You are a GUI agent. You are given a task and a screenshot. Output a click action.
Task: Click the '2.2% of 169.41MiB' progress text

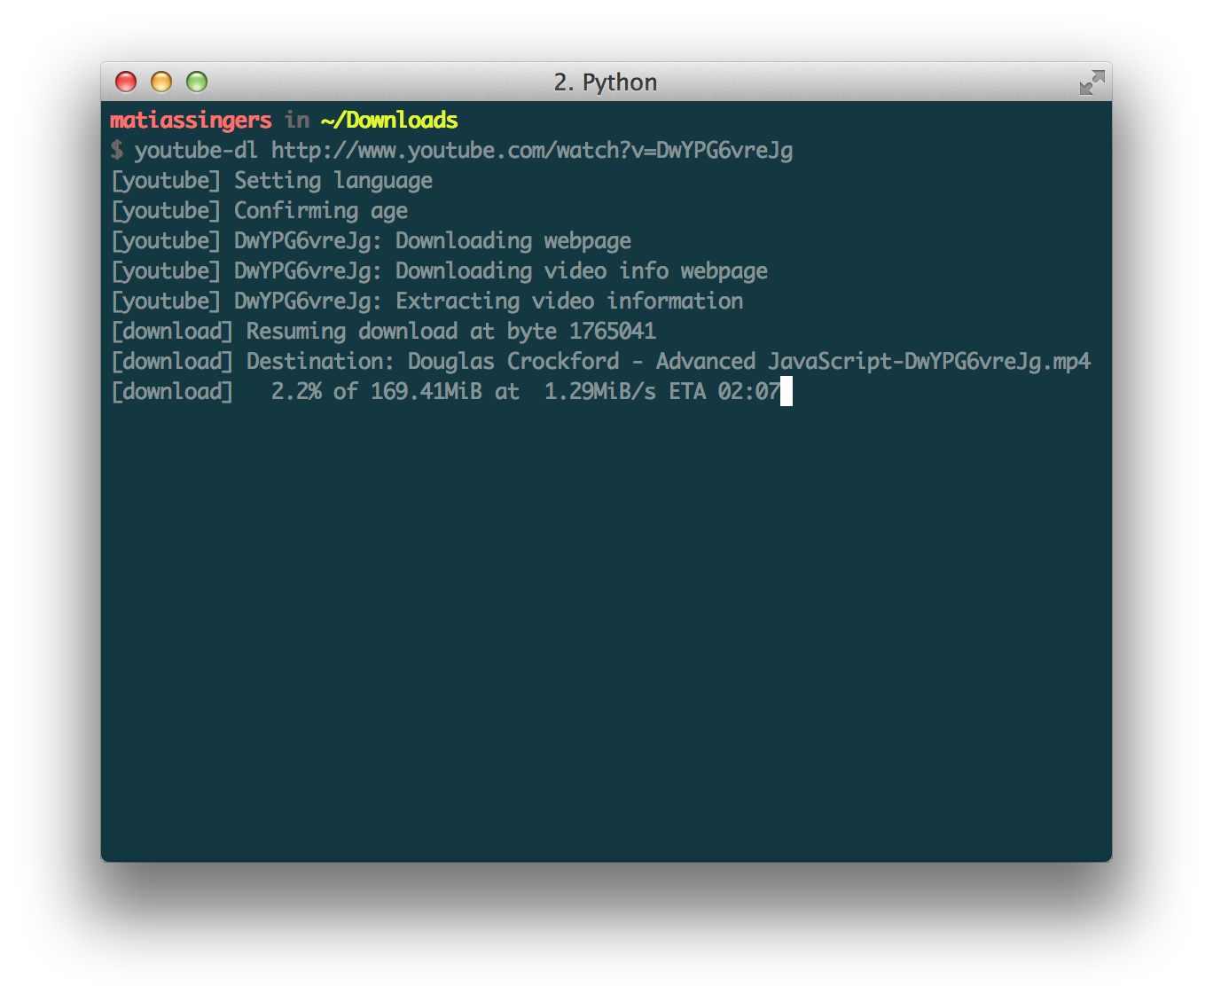click(377, 392)
